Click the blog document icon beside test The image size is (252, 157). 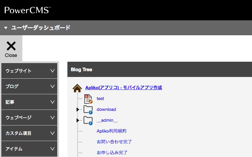pyautogui.click(x=88, y=99)
